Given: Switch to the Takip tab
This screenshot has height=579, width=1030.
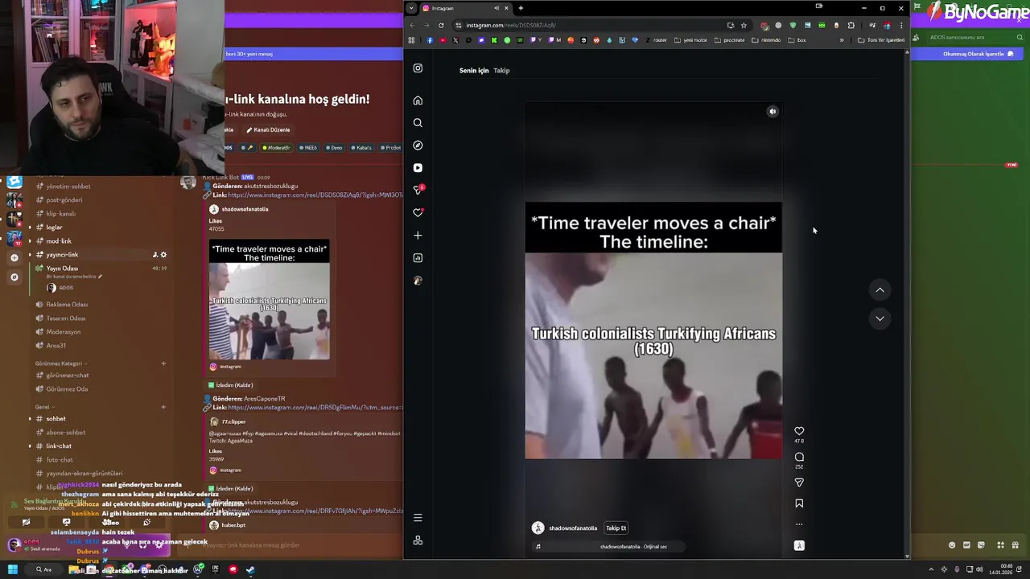Looking at the screenshot, I should tap(501, 71).
